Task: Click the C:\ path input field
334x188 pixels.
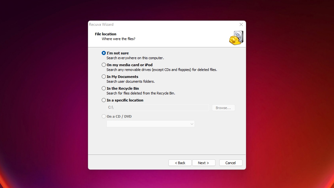Action: [158, 108]
